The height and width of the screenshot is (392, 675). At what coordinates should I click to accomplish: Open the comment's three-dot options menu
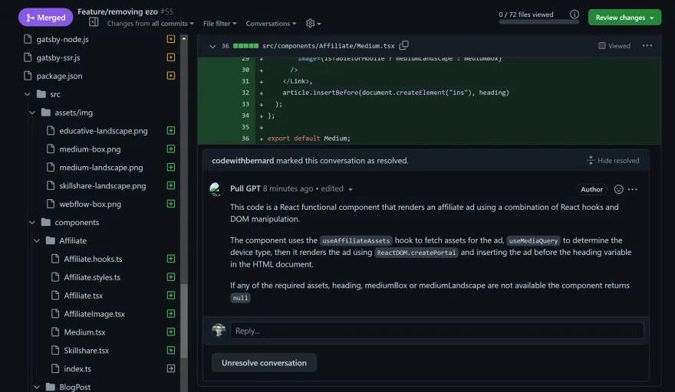(x=633, y=189)
